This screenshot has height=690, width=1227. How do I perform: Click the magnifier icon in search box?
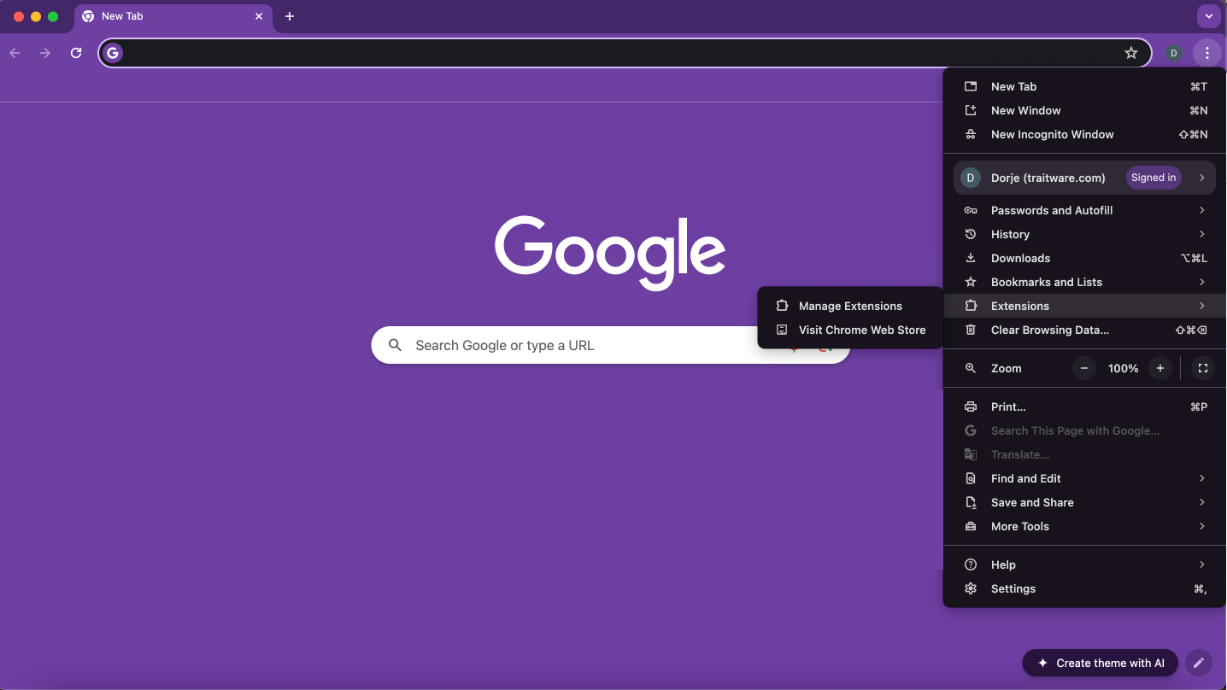pyautogui.click(x=395, y=345)
